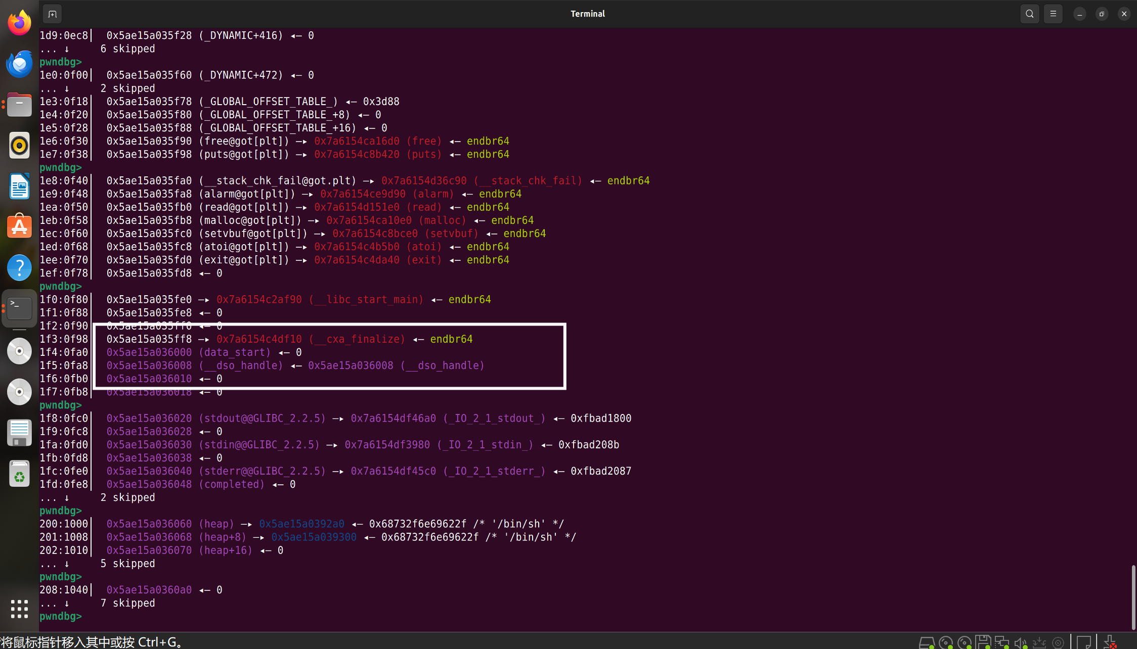Open a new terminal tab
The image size is (1137, 649).
click(52, 14)
